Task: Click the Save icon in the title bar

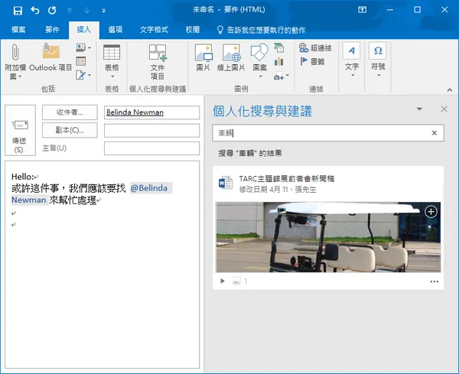Action: tap(18, 11)
